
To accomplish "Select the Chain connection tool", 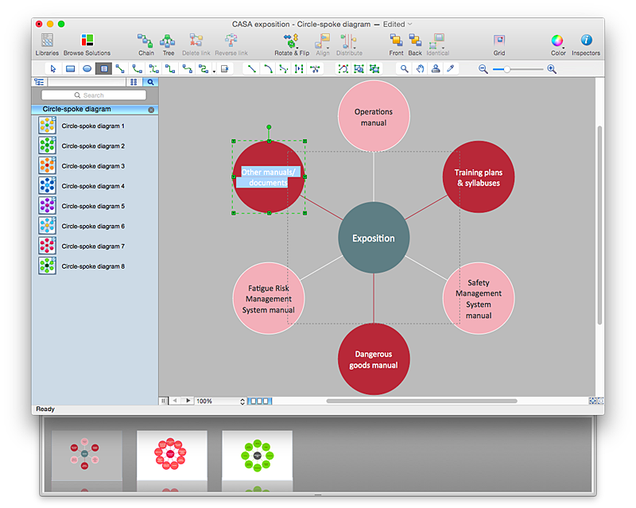I will [145, 40].
